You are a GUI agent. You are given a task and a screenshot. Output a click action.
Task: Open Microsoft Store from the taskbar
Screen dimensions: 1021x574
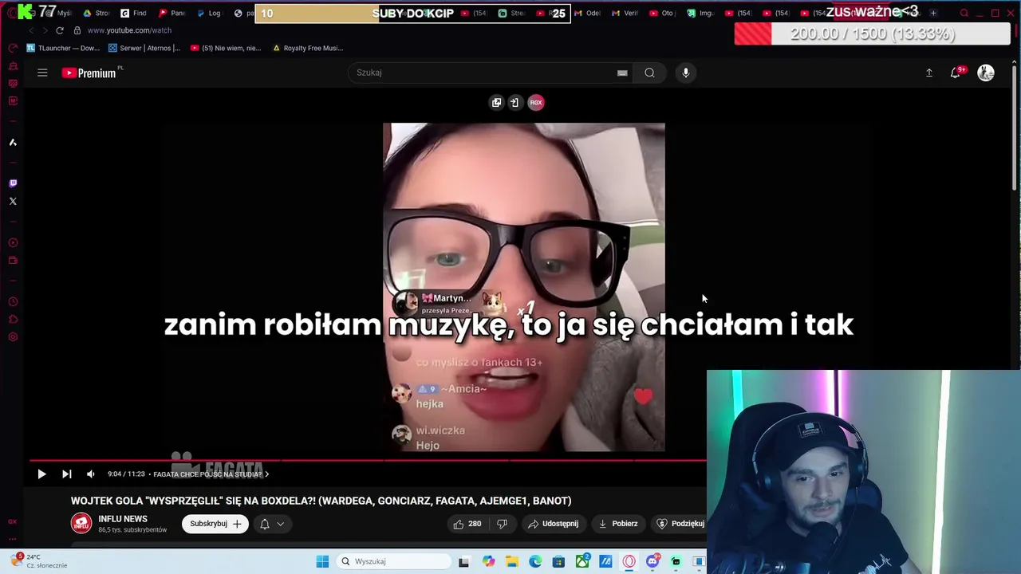pyautogui.click(x=558, y=561)
